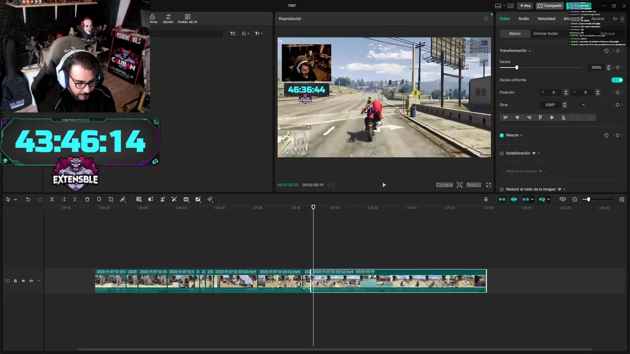The image size is (630, 354).
Task: Move the Escala slider handle
Action: point(516,67)
